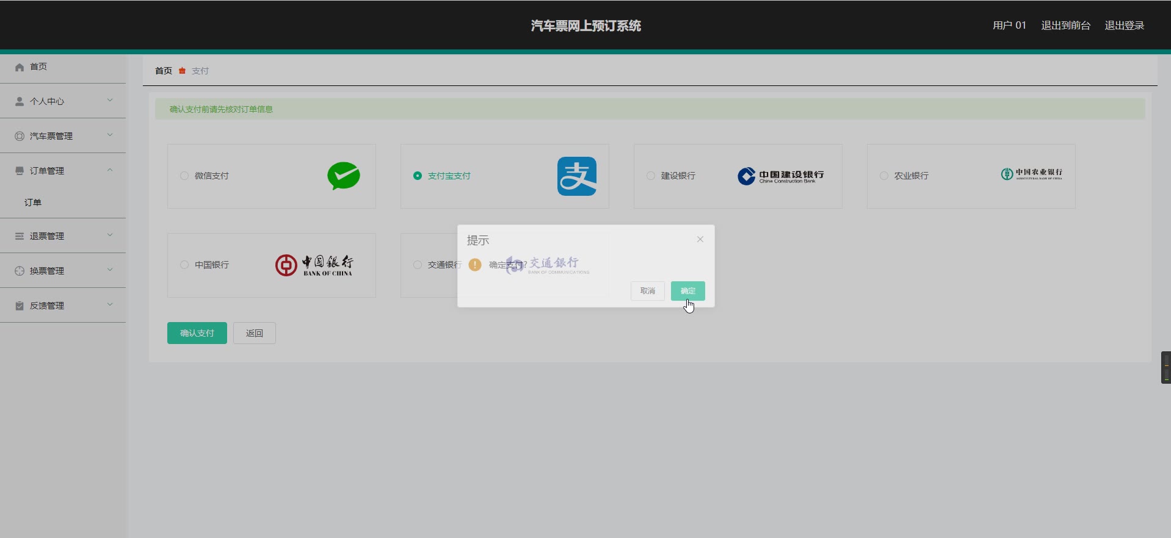Click the 首页 breadcrumb link
The width and height of the screenshot is (1171, 538).
pos(164,71)
